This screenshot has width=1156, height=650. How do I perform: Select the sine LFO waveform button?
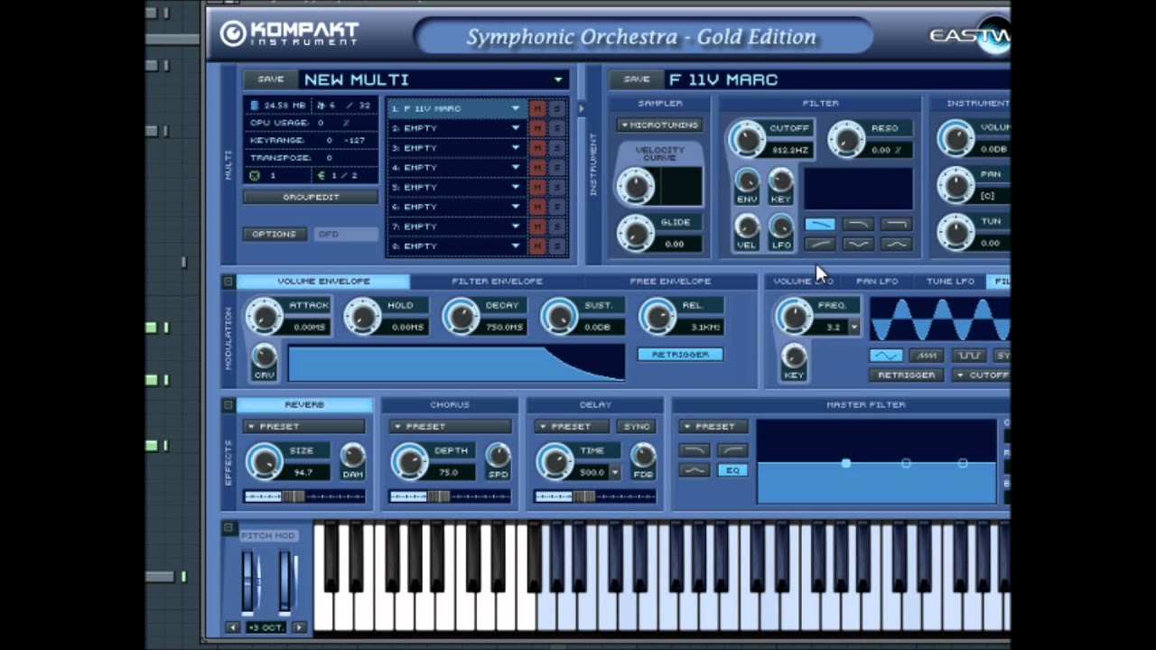885,356
